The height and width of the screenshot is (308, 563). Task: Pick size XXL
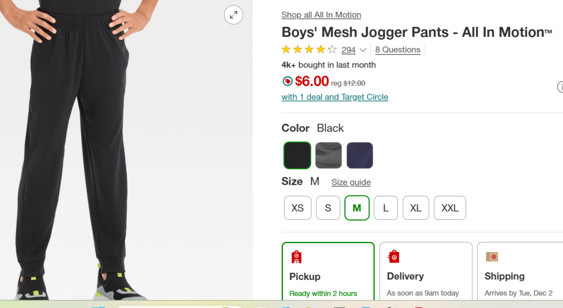pos(450,208)
